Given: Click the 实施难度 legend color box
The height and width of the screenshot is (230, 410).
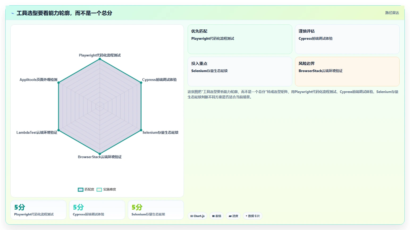Looking at the screenshot, I should click(x=99, y=189).
